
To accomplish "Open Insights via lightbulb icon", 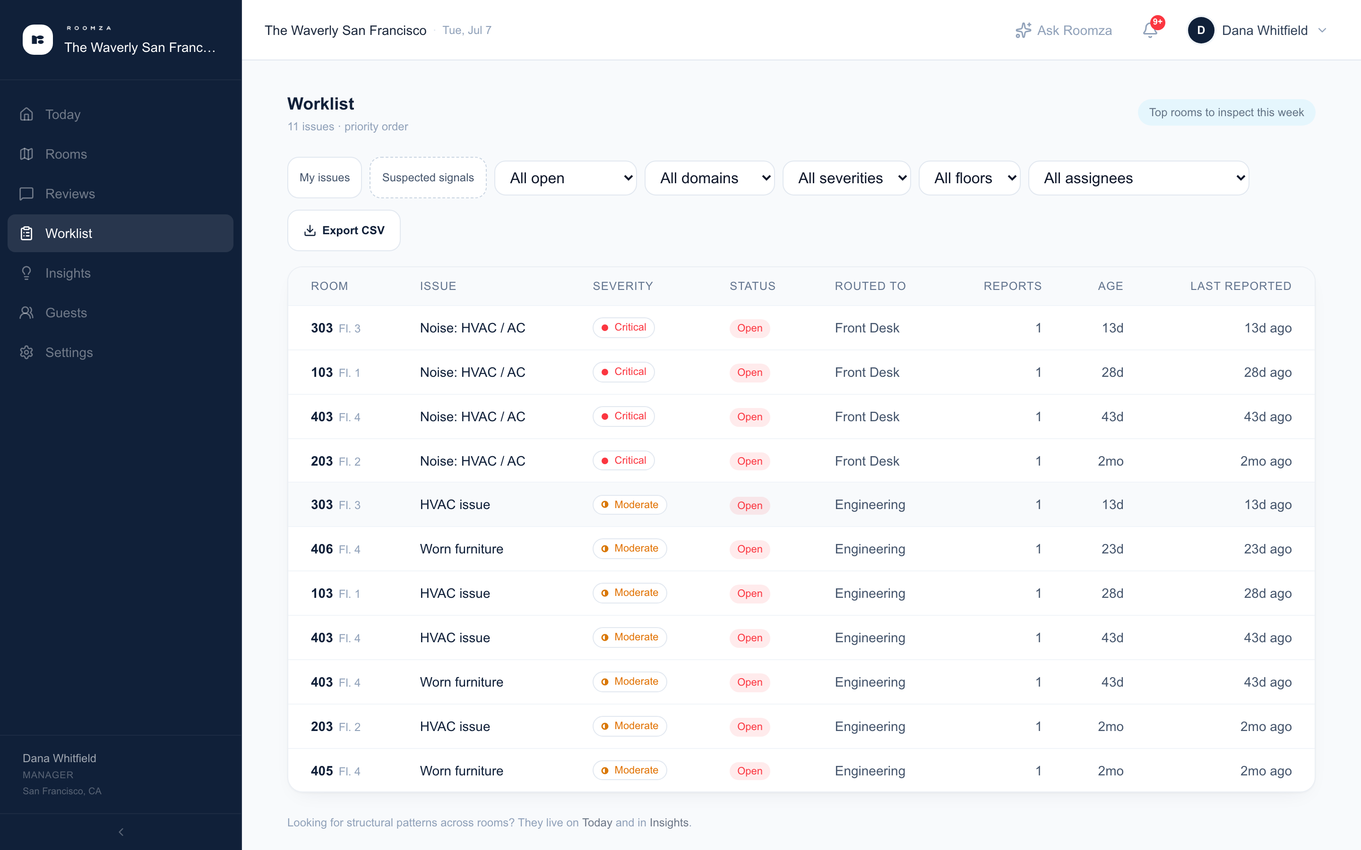I will (26, 272).
